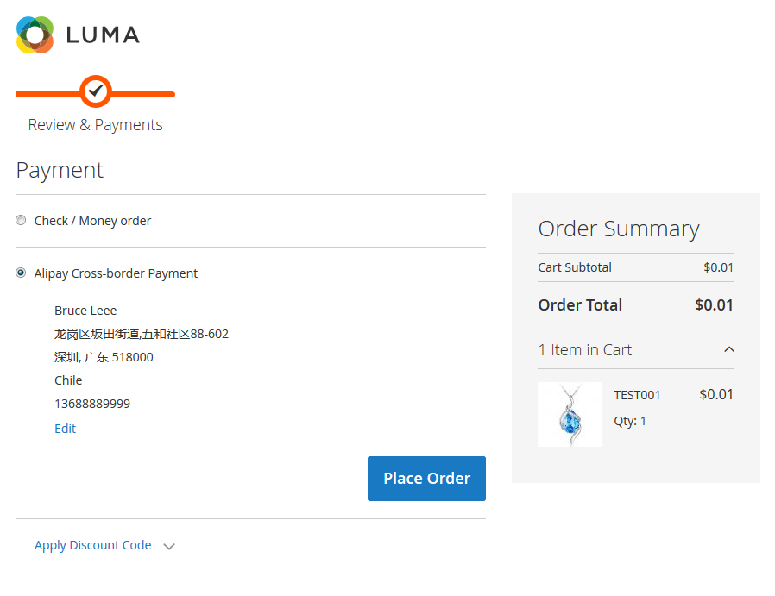Click the Place Order button
This screenshot has width=775, height=596.
click(426, 478)
